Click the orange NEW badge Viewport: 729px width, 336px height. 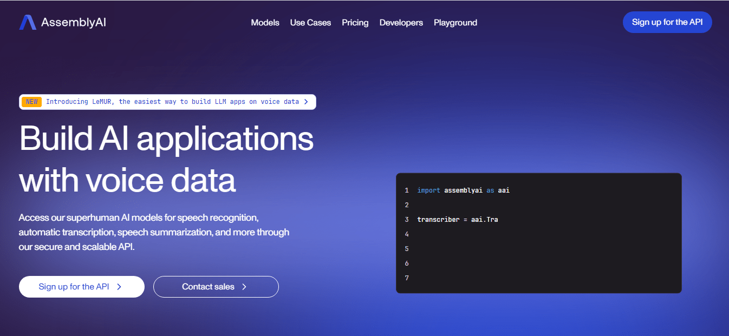(x=32, y=102)
